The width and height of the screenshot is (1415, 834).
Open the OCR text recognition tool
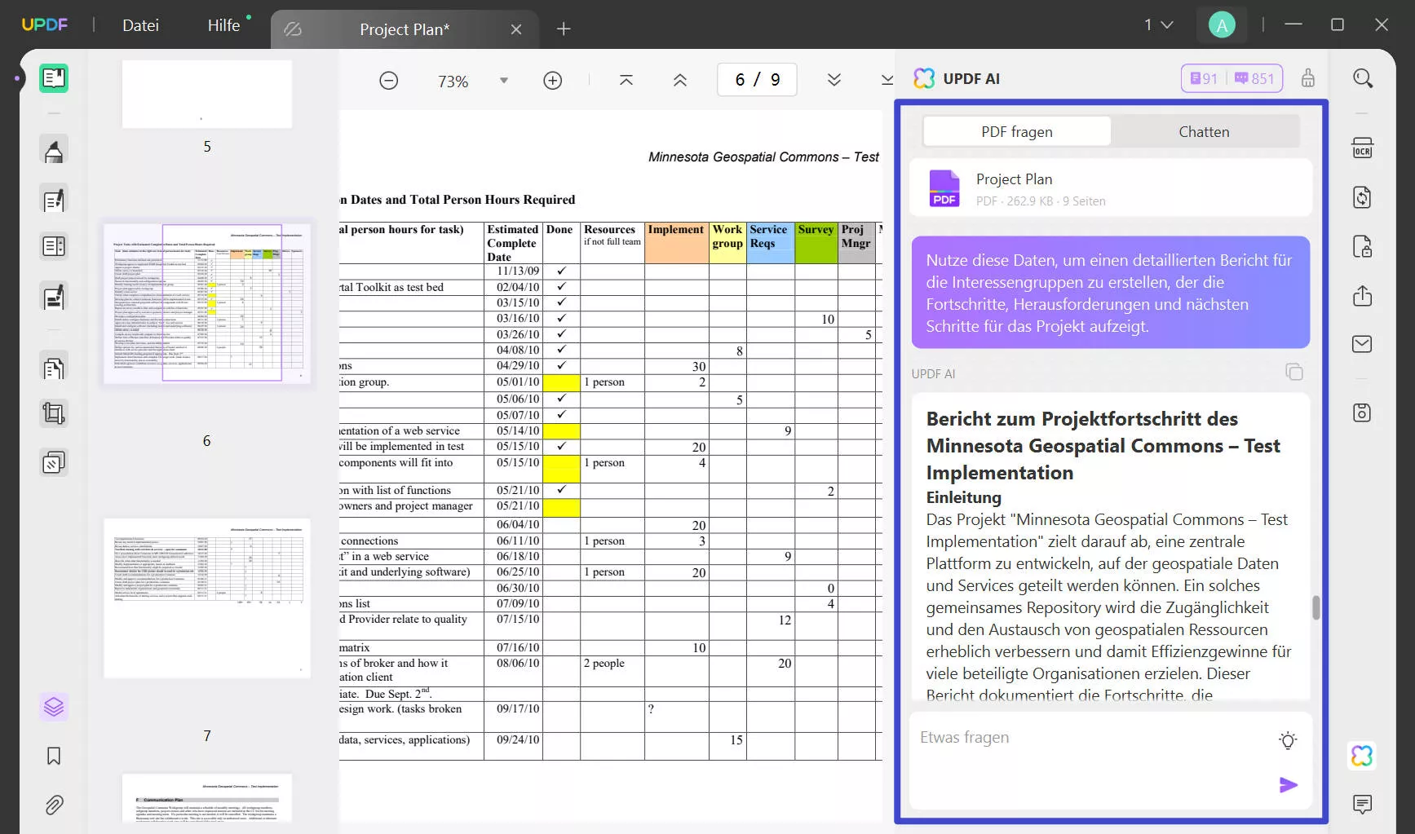pos(1362,148)
